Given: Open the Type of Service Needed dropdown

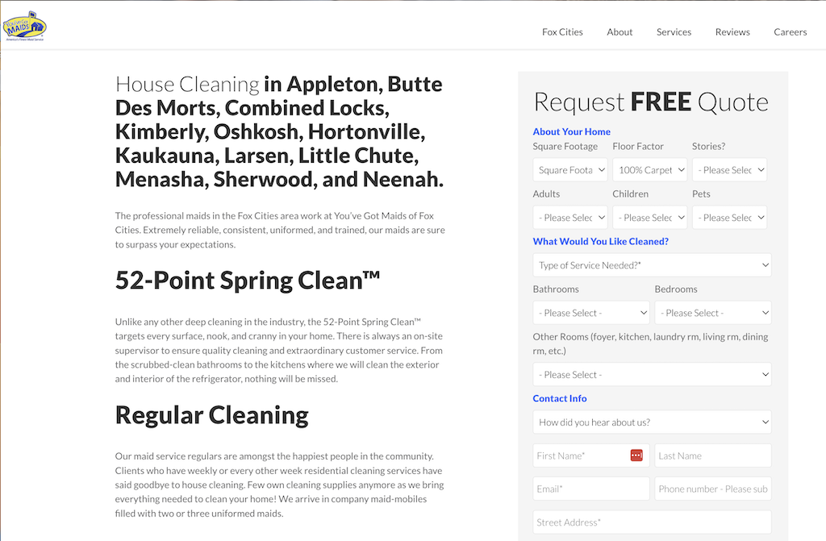Looking at the screenshot, I should point(652,264).
